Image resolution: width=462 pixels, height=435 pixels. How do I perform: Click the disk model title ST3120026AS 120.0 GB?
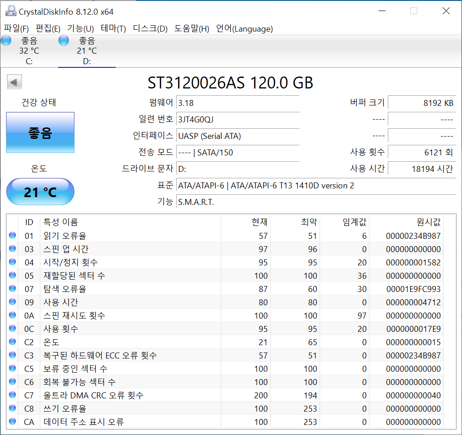[x=230, y=83]
